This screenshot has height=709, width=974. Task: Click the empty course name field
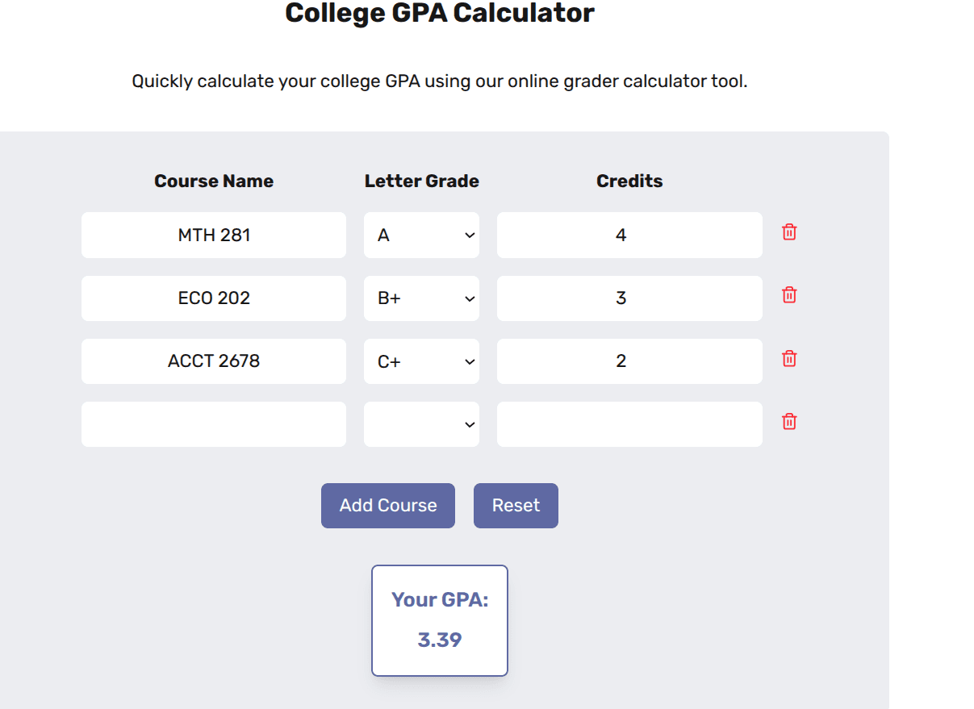coord(213,423)
